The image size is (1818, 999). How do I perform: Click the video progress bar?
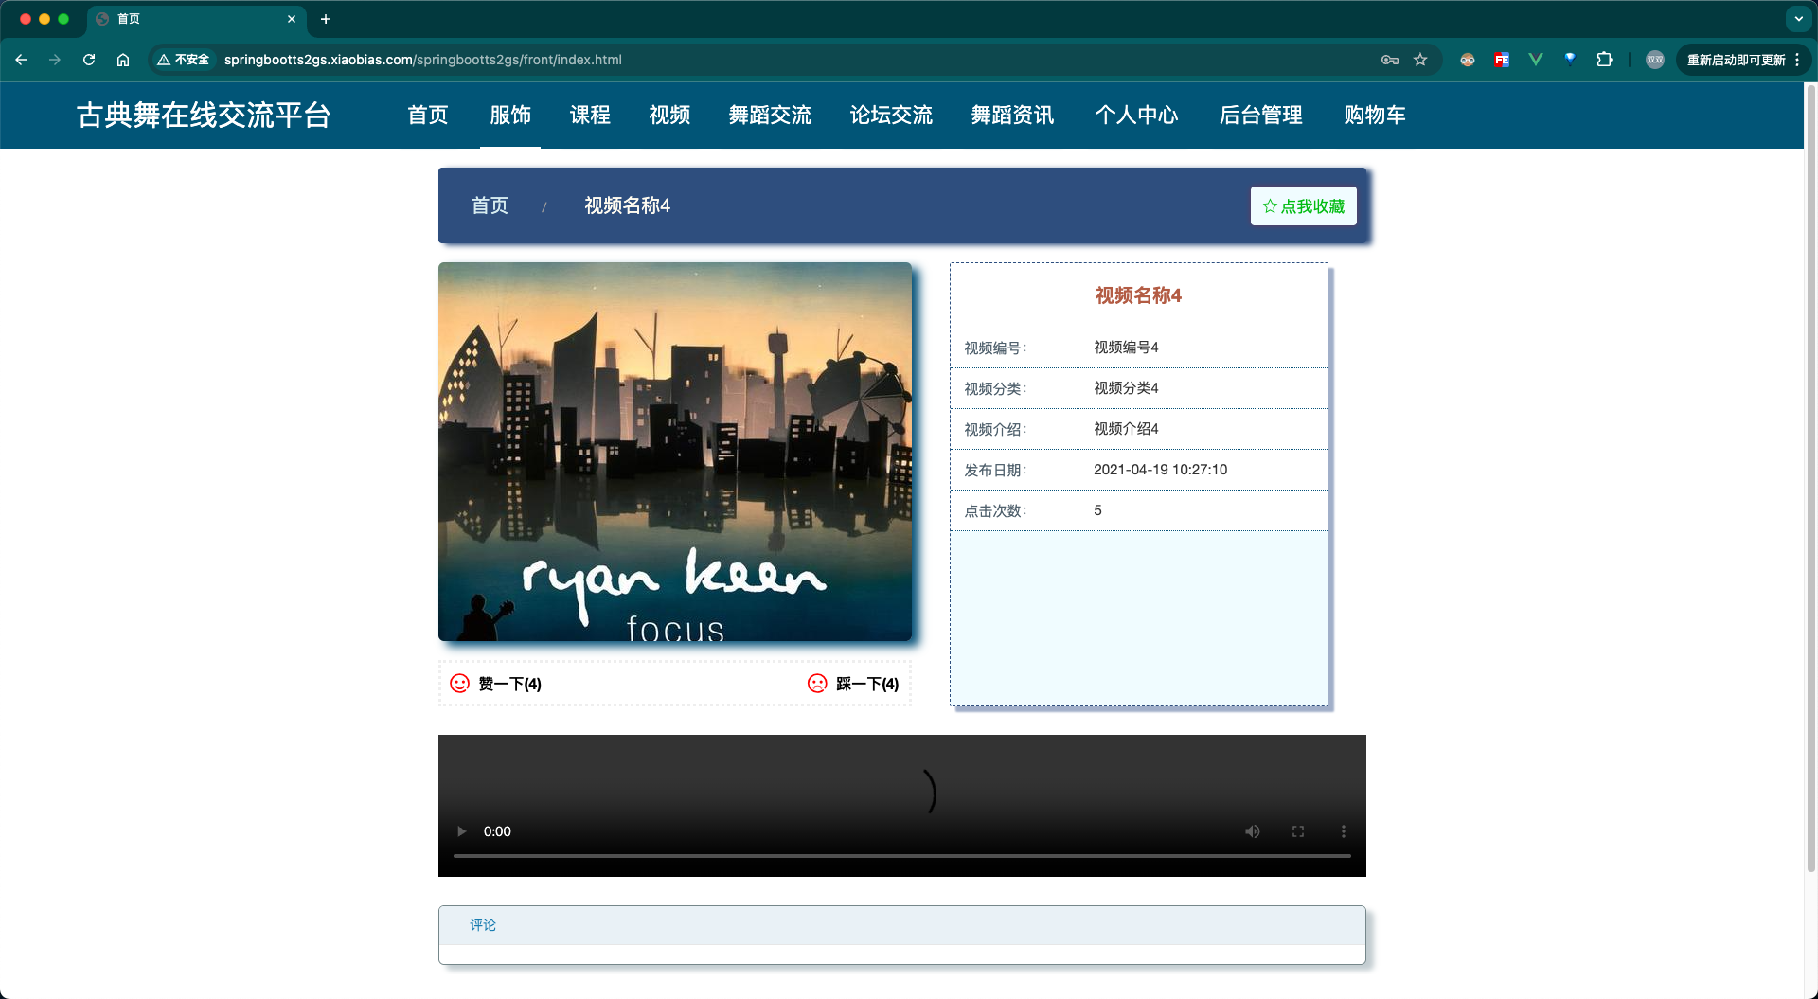901,856
